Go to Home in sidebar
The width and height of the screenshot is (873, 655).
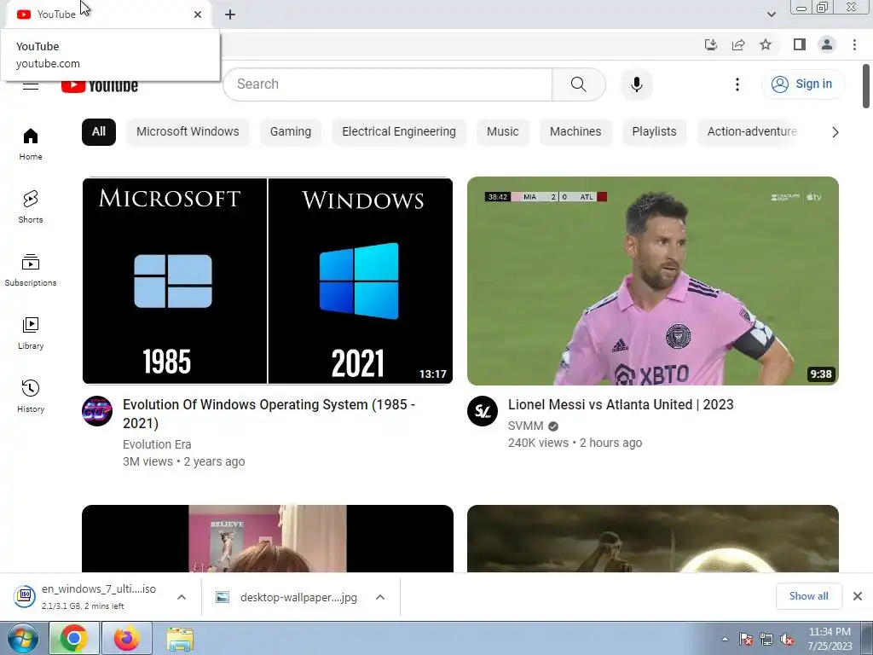tap(31, 143)
